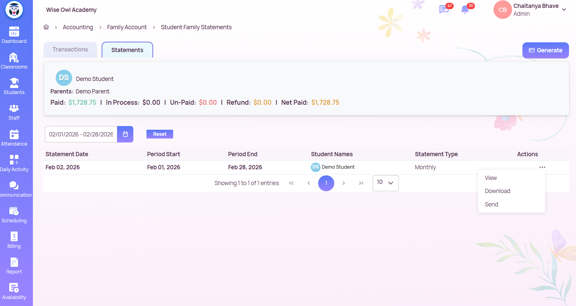
Task: Click the messages icon with 47 badge
Action: coord(444,9)
